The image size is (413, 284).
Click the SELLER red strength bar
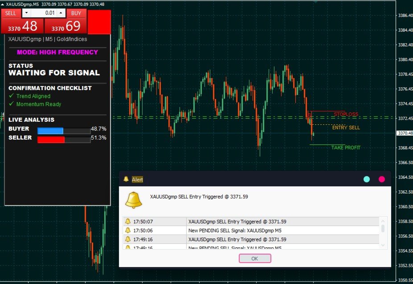(x=51, y=140)
